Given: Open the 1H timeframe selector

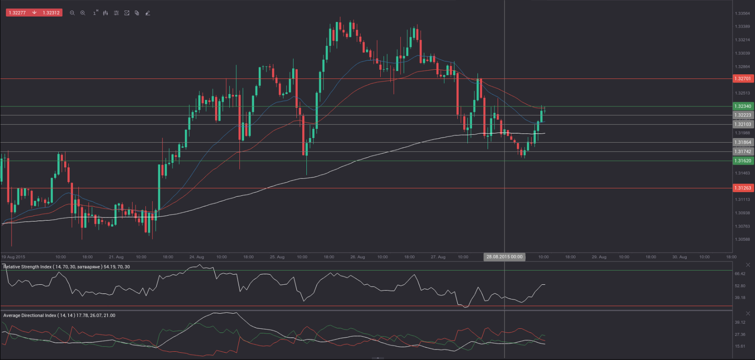Looking at the screenshot, I should click(95, 13).
